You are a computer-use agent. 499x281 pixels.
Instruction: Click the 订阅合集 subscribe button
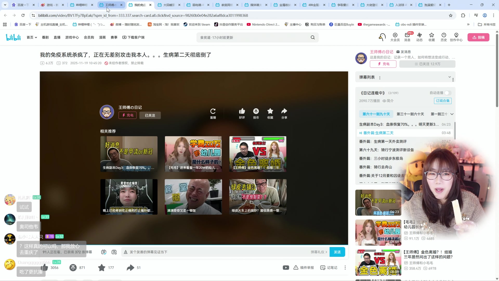[x=442, y=101]
